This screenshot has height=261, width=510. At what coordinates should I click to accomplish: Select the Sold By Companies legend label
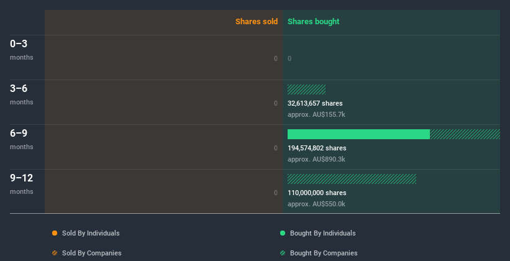[x=92, y=253]
